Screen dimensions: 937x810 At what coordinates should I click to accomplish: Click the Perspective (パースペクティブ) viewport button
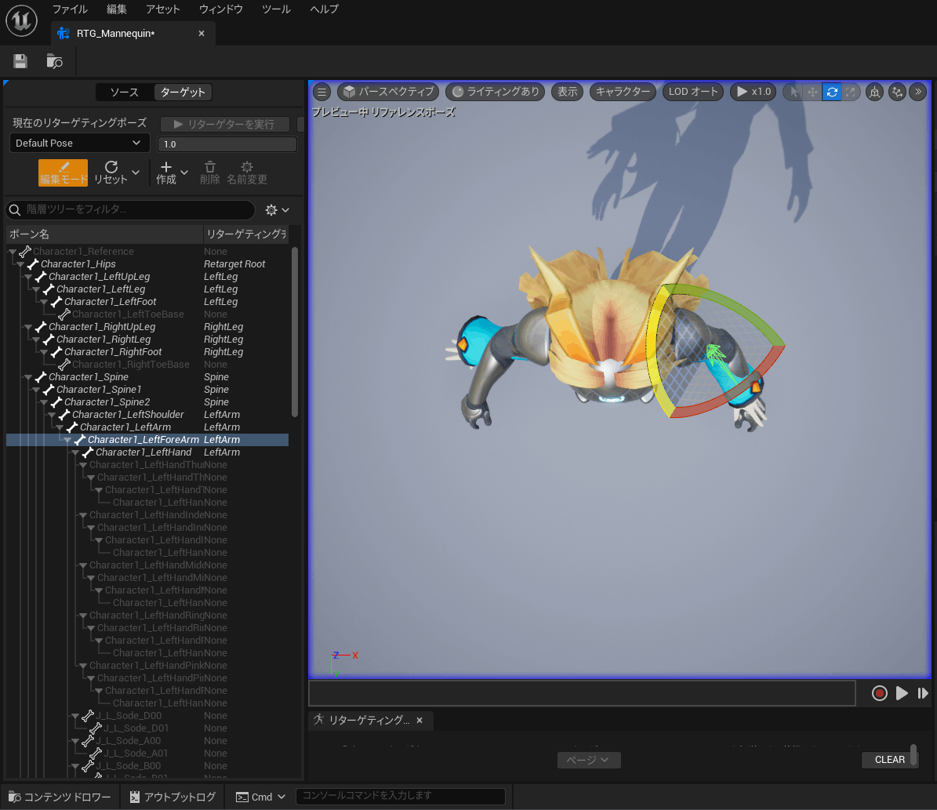(388, 92)
